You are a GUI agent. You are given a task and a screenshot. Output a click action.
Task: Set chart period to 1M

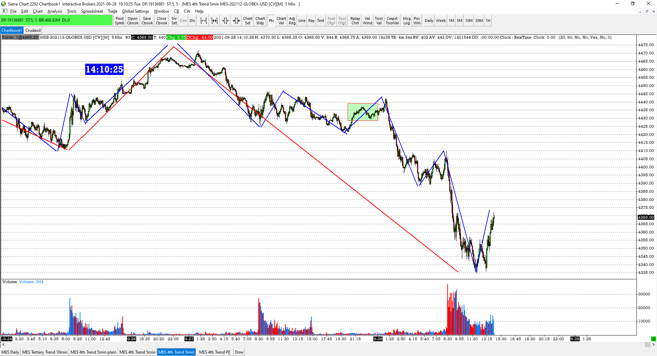[x=452, y=21]
